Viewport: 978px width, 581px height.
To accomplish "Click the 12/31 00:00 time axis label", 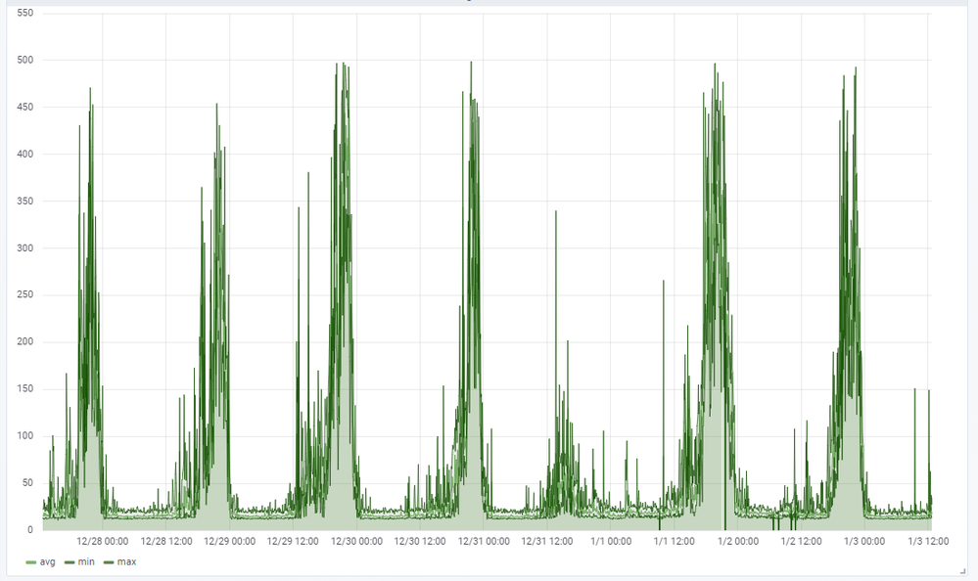I will tap(484, 541).
